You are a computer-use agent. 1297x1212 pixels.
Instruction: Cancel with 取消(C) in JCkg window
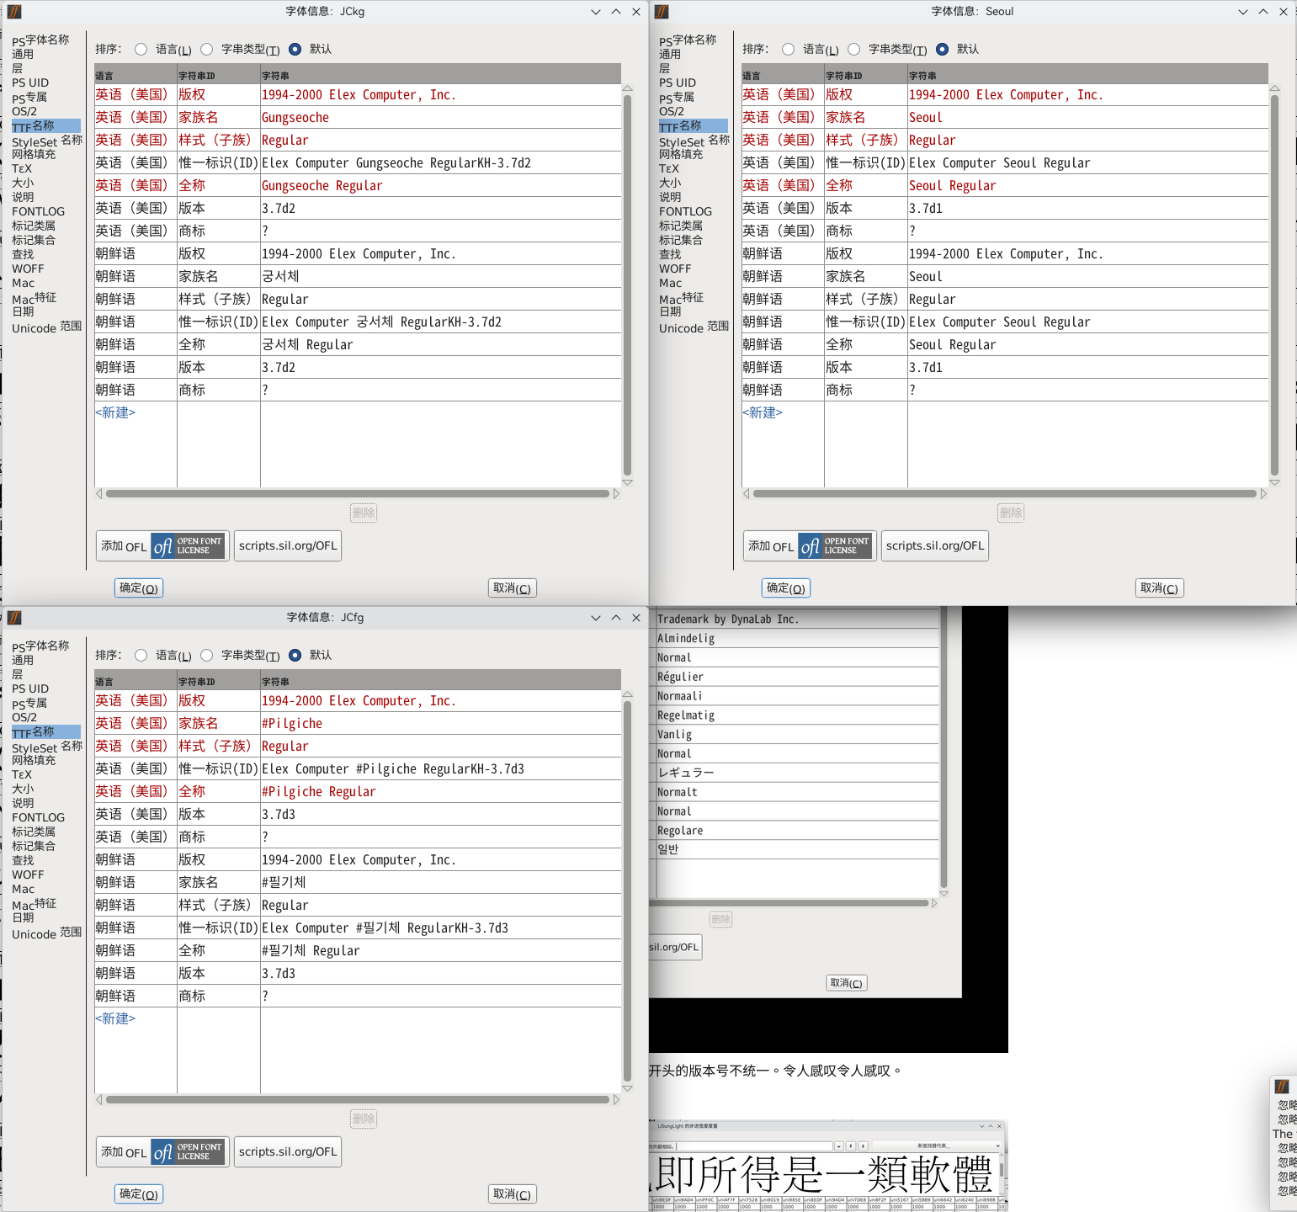click(x=512, y=588)
